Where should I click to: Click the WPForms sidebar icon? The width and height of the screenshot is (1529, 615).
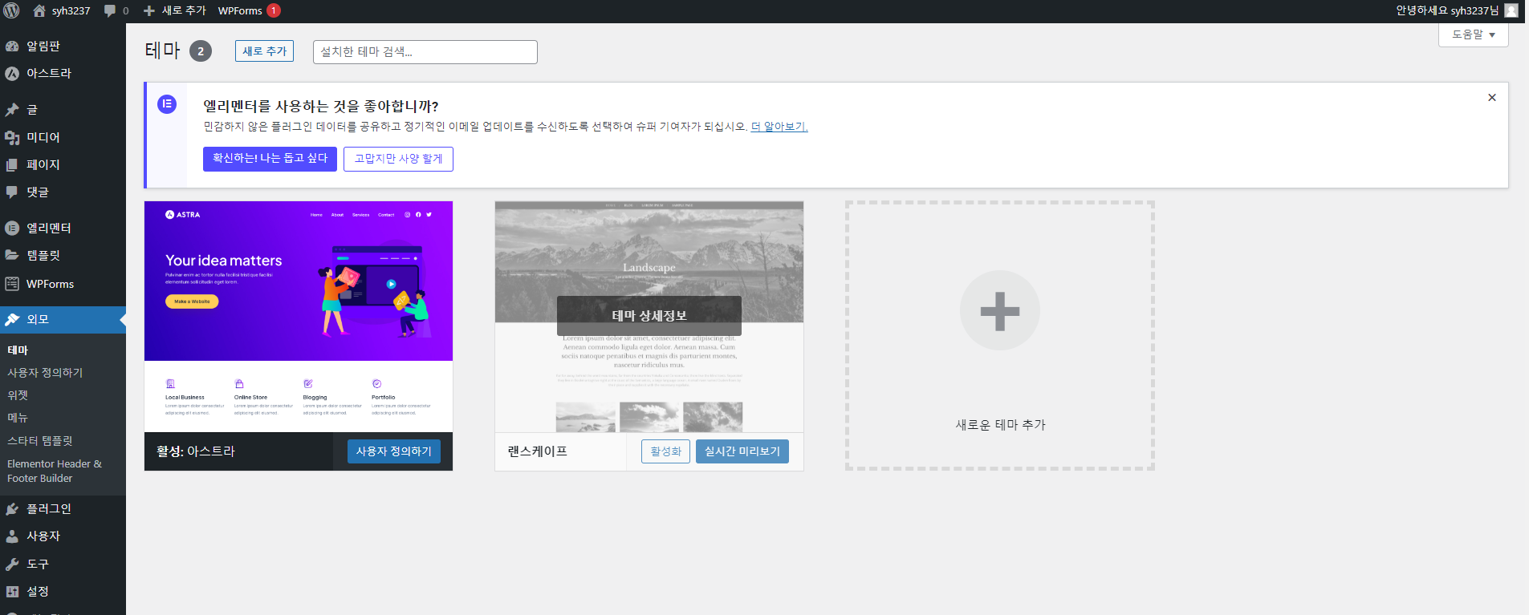[x=12, y=283]
